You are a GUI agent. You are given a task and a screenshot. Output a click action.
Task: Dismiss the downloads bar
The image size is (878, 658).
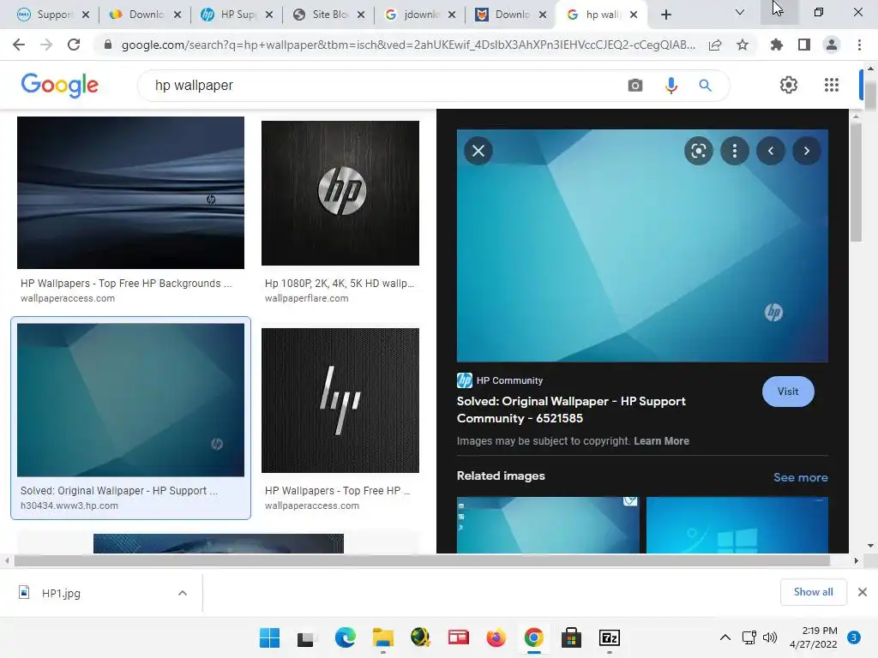[x=863, y=592]
